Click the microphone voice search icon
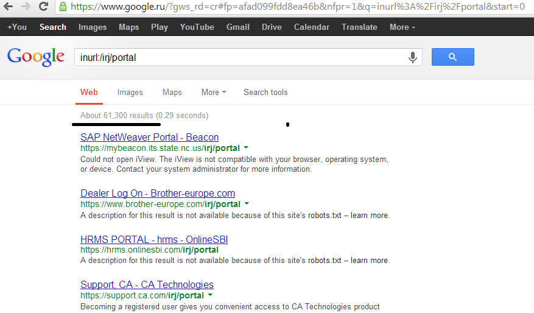Image resolution: width=534 pixels, height=313 pixels. [x=412, y=57]
